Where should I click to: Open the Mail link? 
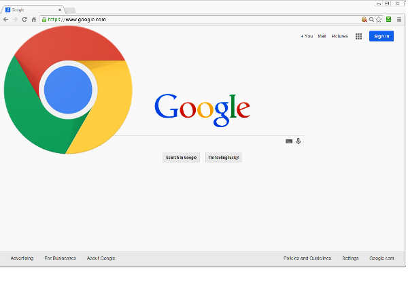coord(322,36)
